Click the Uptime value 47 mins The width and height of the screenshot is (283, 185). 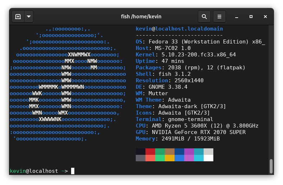(173, 61)
